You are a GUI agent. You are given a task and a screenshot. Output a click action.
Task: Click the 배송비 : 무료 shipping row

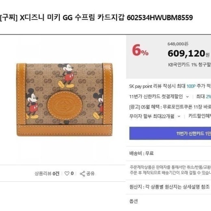tap(142, 153)
